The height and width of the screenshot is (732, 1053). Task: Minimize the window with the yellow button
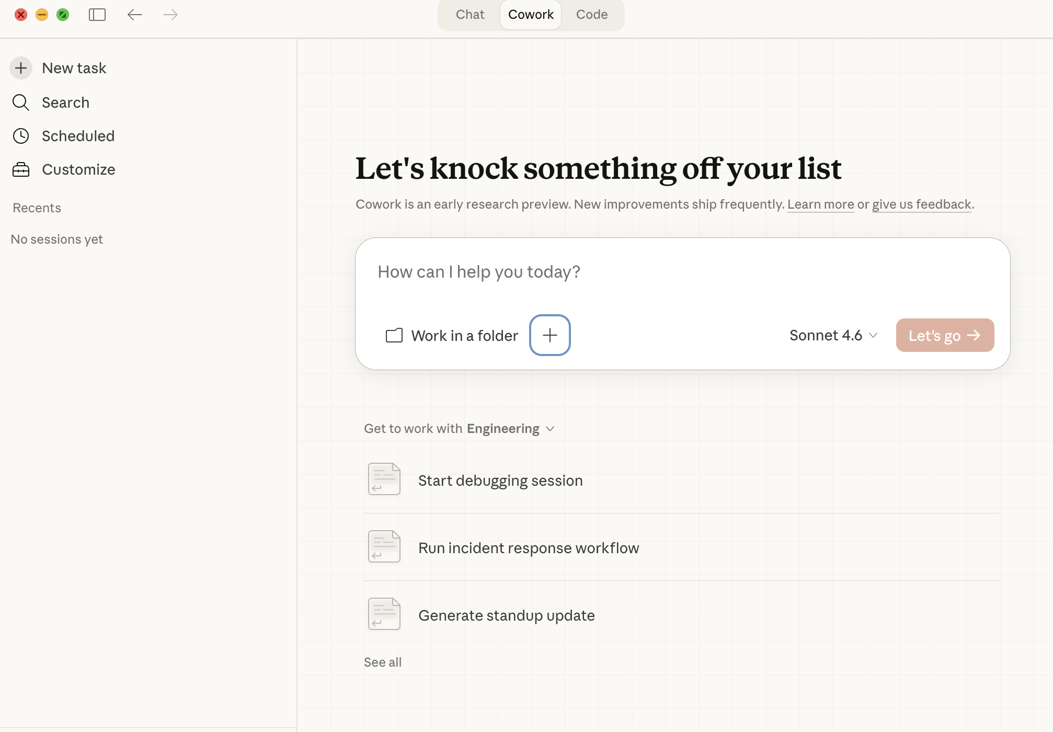click(x=42, y=15)
